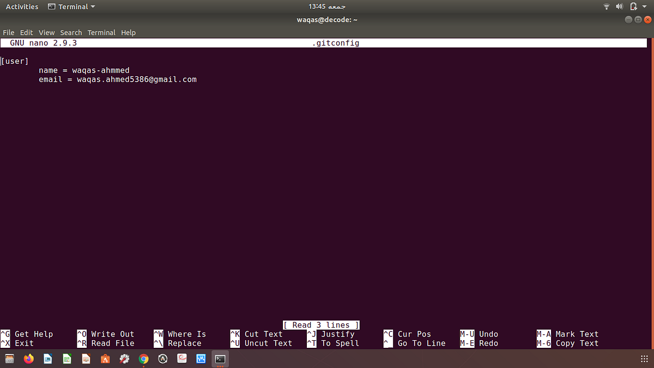Launch Firefox from the dock
The image size is (654, 368).
(29, 359)
